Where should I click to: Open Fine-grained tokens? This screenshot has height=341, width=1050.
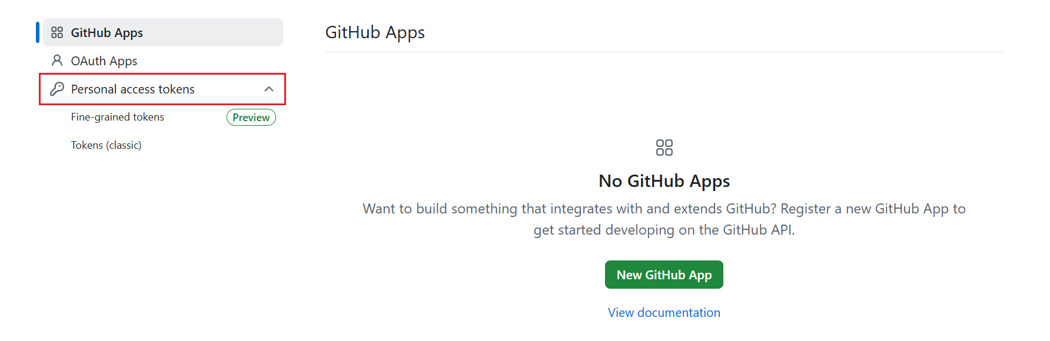[117, 117]
